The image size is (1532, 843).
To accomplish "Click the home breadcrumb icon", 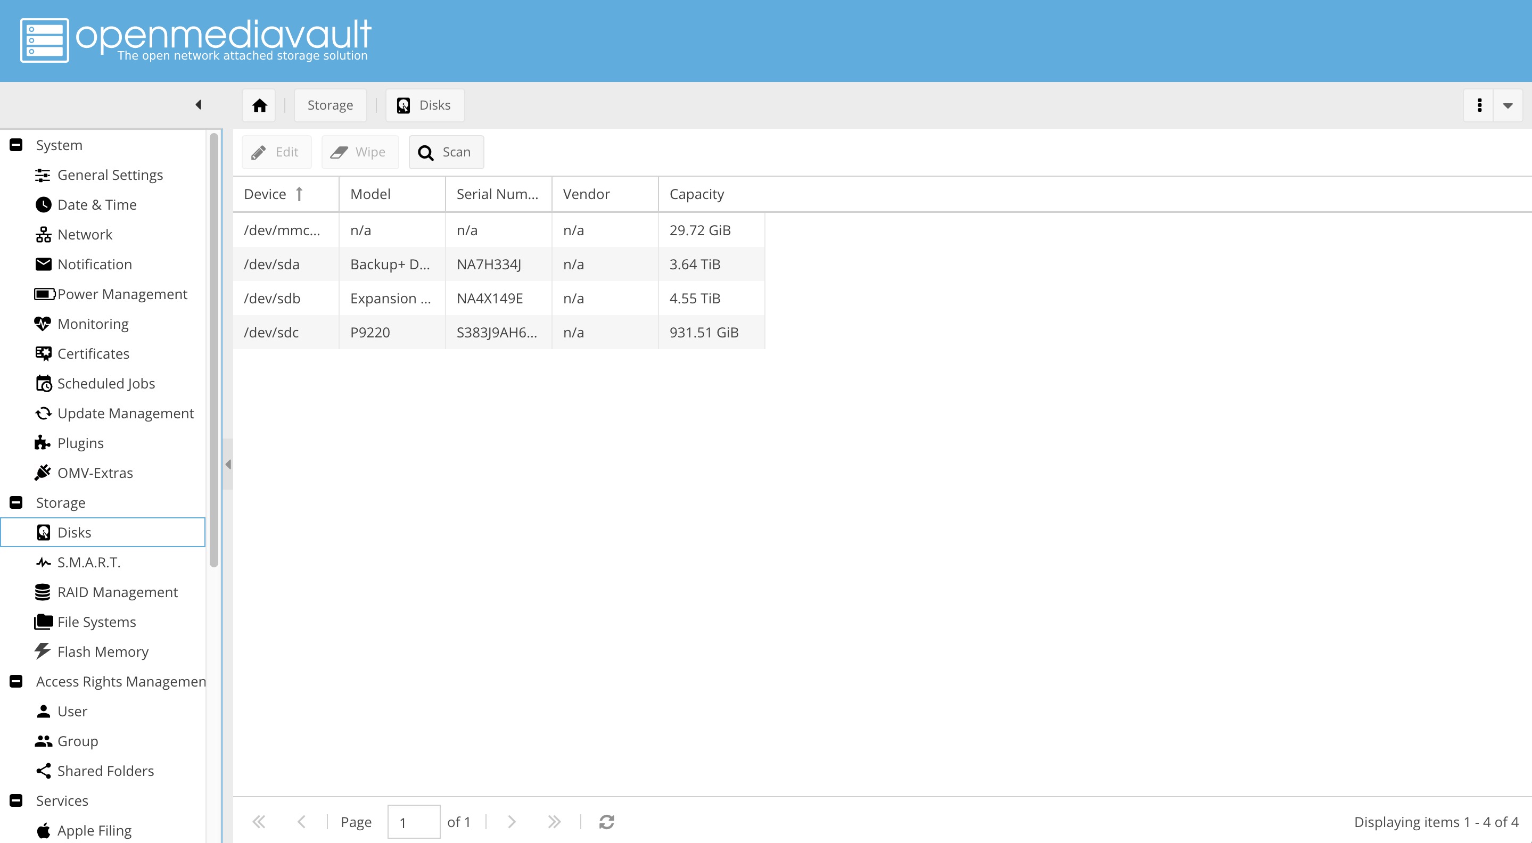I will click(259, 105).
